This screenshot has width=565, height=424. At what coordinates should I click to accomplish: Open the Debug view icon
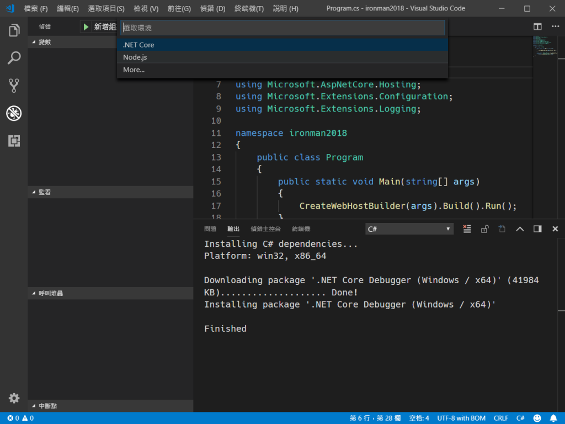point(14,113)
